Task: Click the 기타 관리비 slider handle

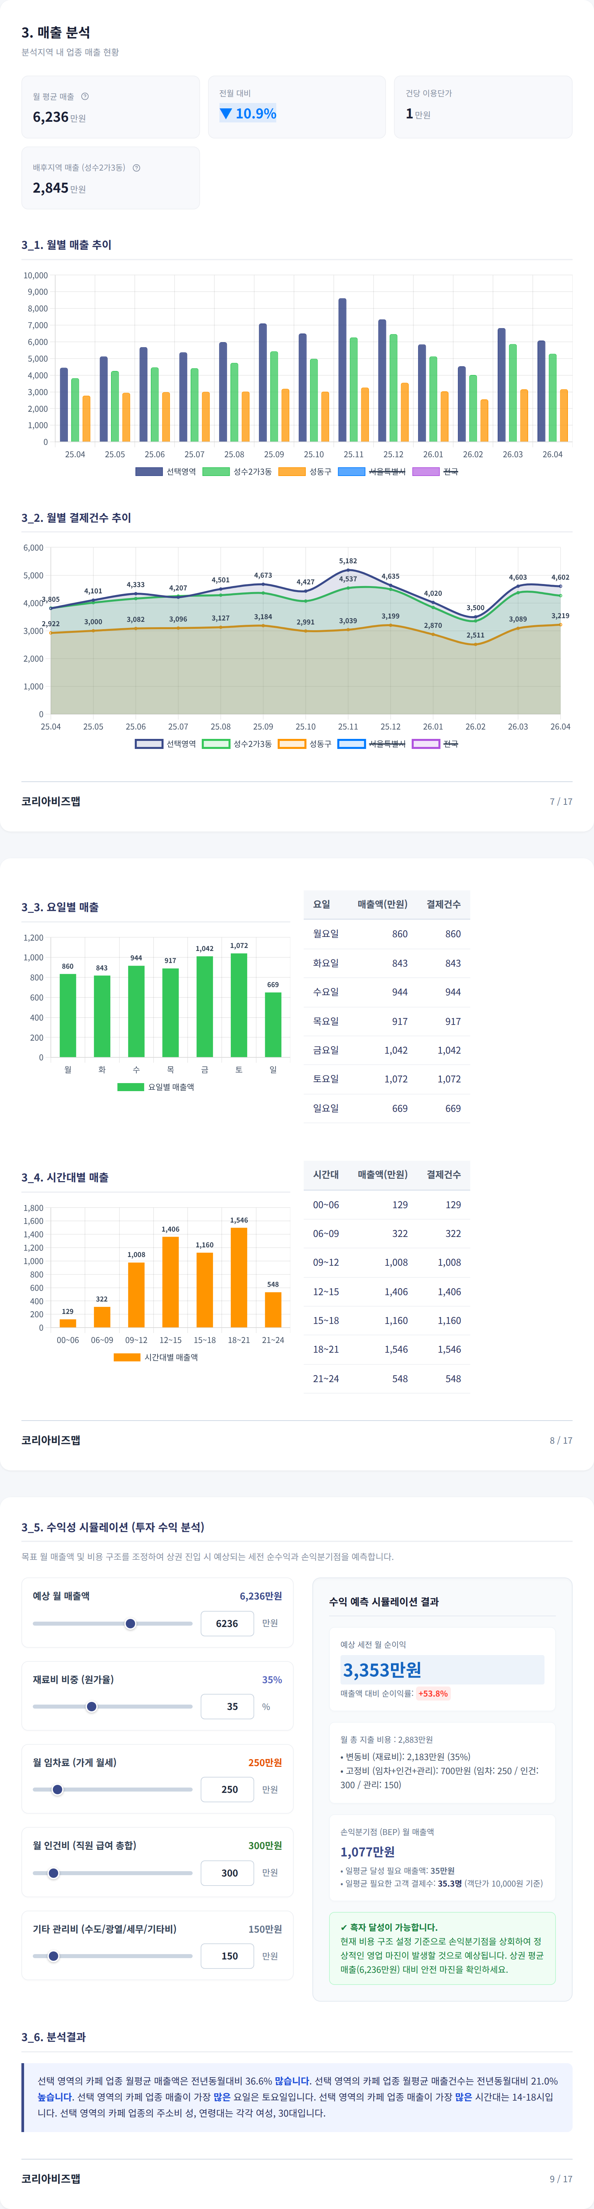Action: pos(53,1956)
